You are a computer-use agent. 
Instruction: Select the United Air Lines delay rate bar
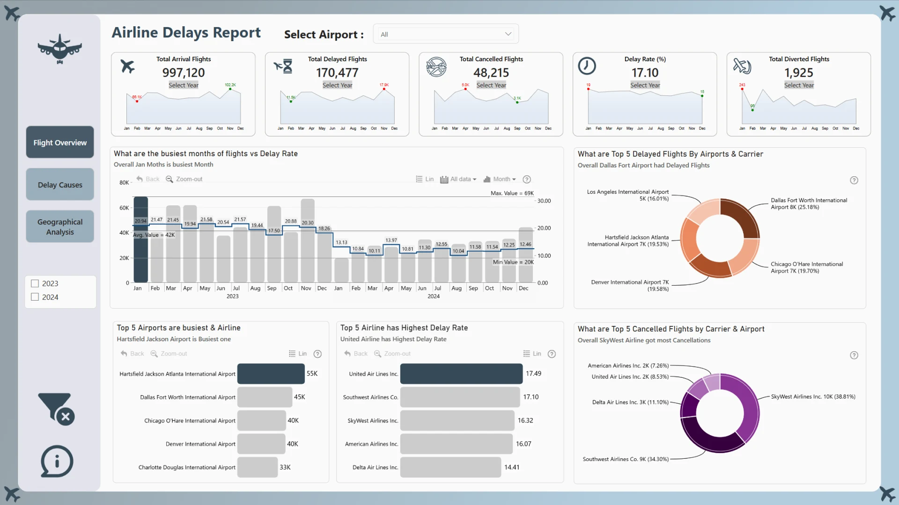point(461,374)
